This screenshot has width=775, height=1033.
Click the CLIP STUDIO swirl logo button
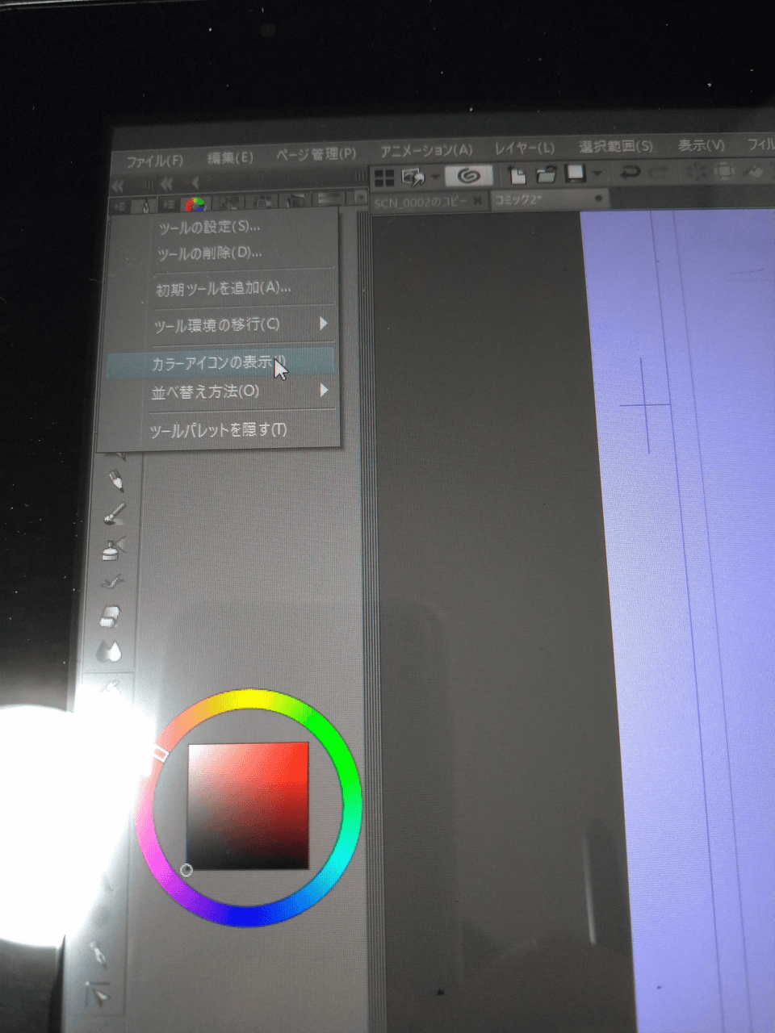coord(468,175)
